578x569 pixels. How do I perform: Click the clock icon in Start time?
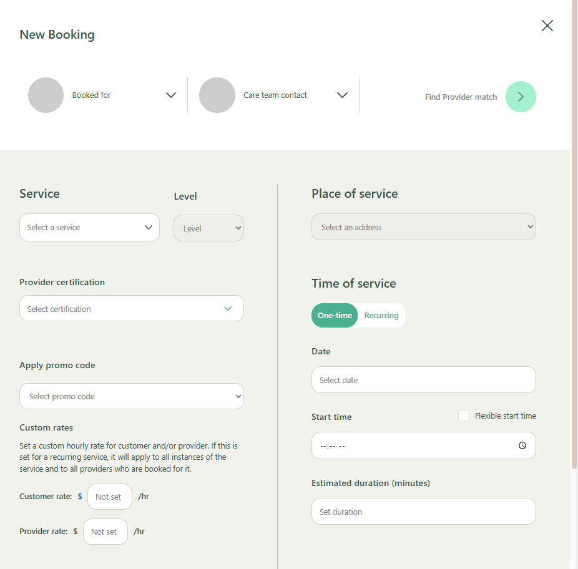point(522,445)
